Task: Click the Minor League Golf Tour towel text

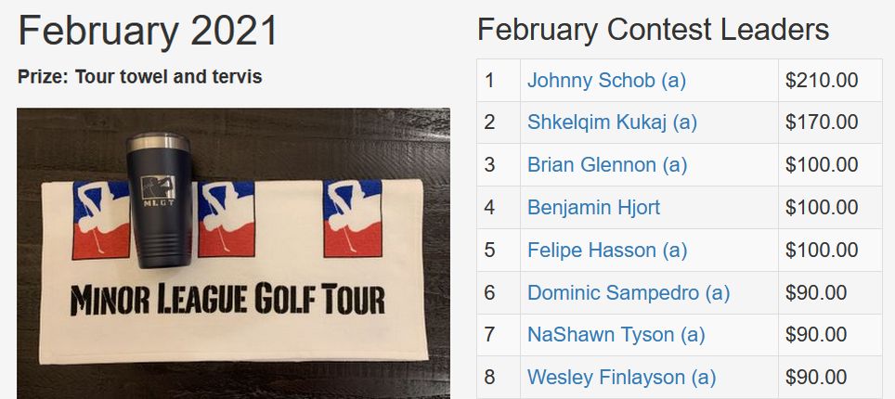Action: pyautogui.click(x=227, y=301)
